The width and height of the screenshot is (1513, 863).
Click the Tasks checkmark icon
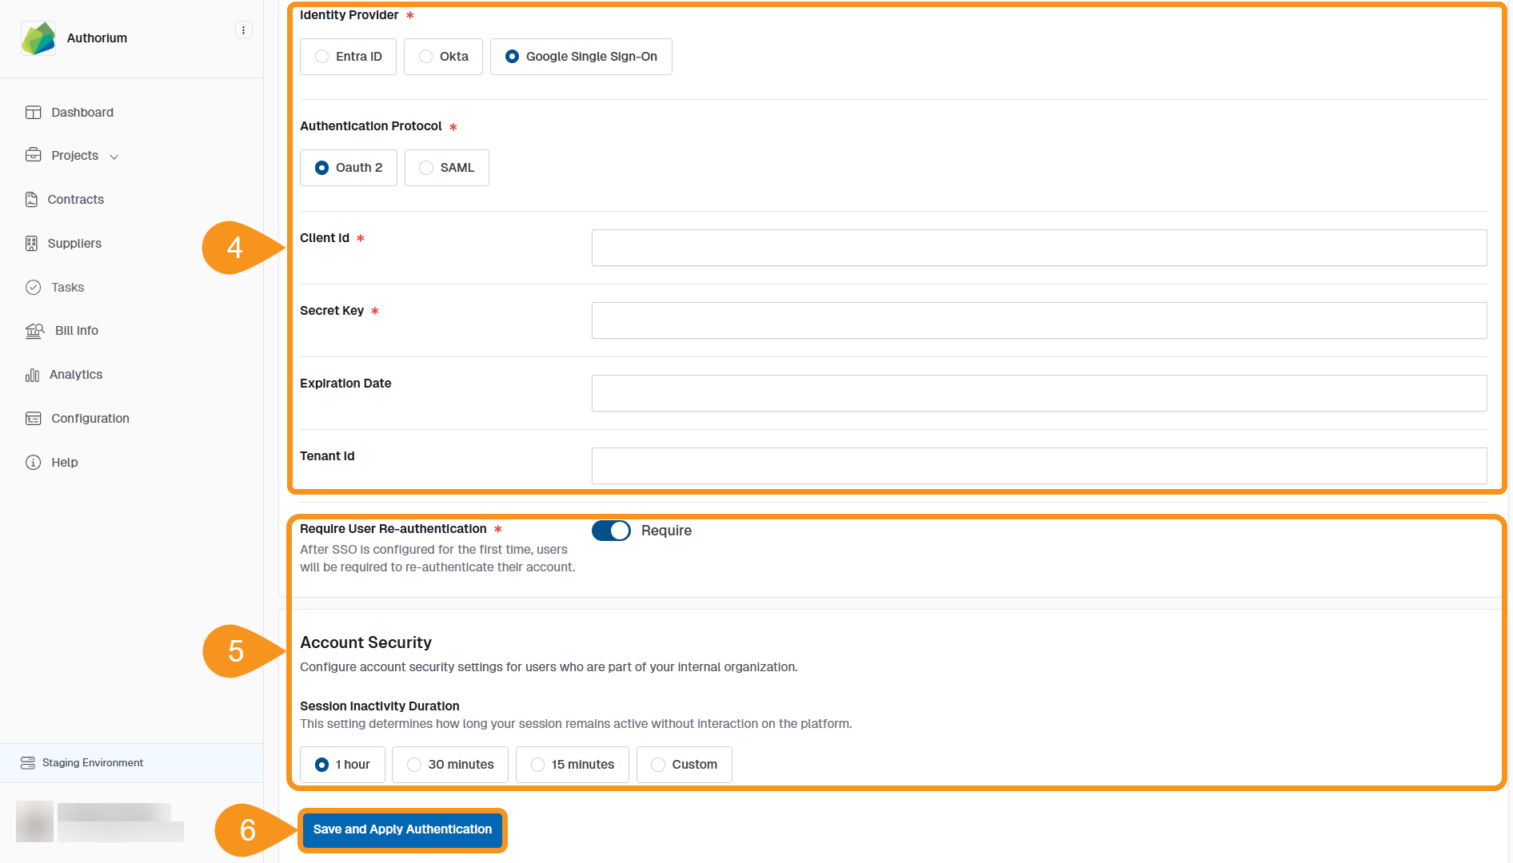[x=33, y=288]
